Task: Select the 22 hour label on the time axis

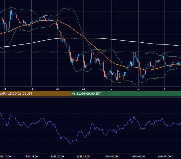Action: point(83,89)
